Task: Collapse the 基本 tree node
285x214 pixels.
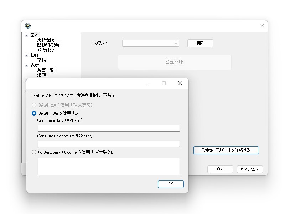Action: (x=26, y=35)
